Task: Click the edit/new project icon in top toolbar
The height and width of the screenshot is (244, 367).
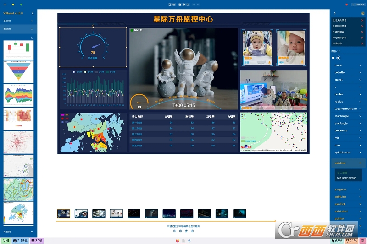Action: pos(170,5)
